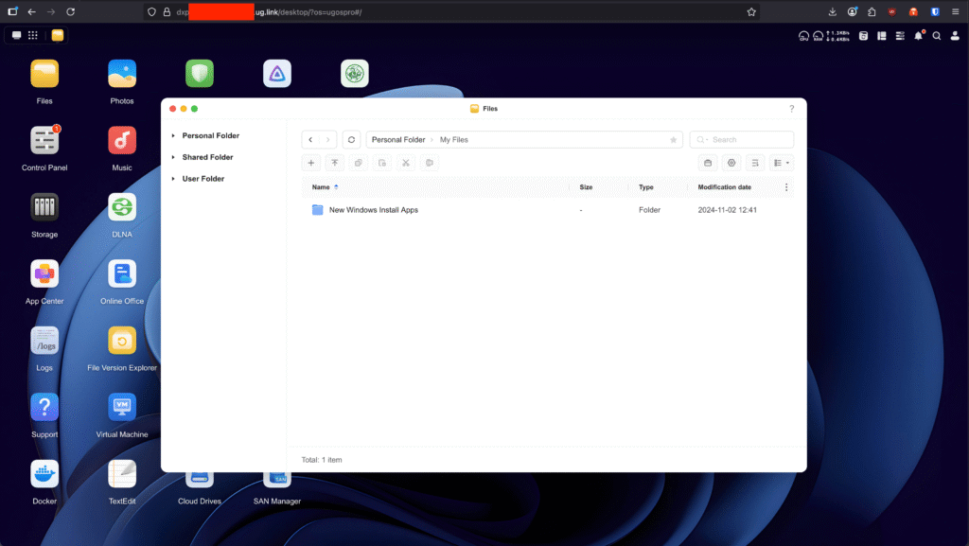Select the New Windows Install Apps folder
The height and width of the screenshot is (546, 969).
point(373,210)
